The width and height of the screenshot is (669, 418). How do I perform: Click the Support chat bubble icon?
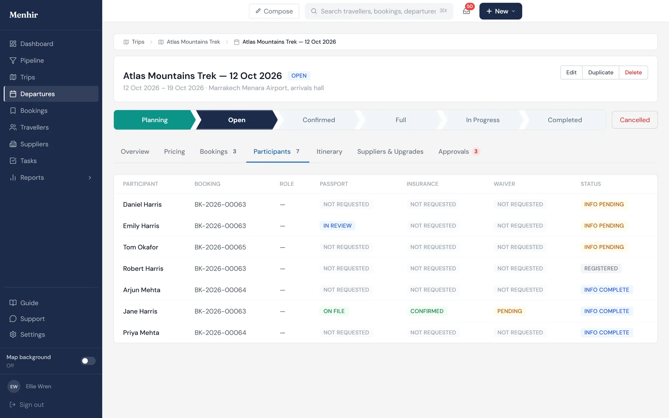(x=13, y=319)
